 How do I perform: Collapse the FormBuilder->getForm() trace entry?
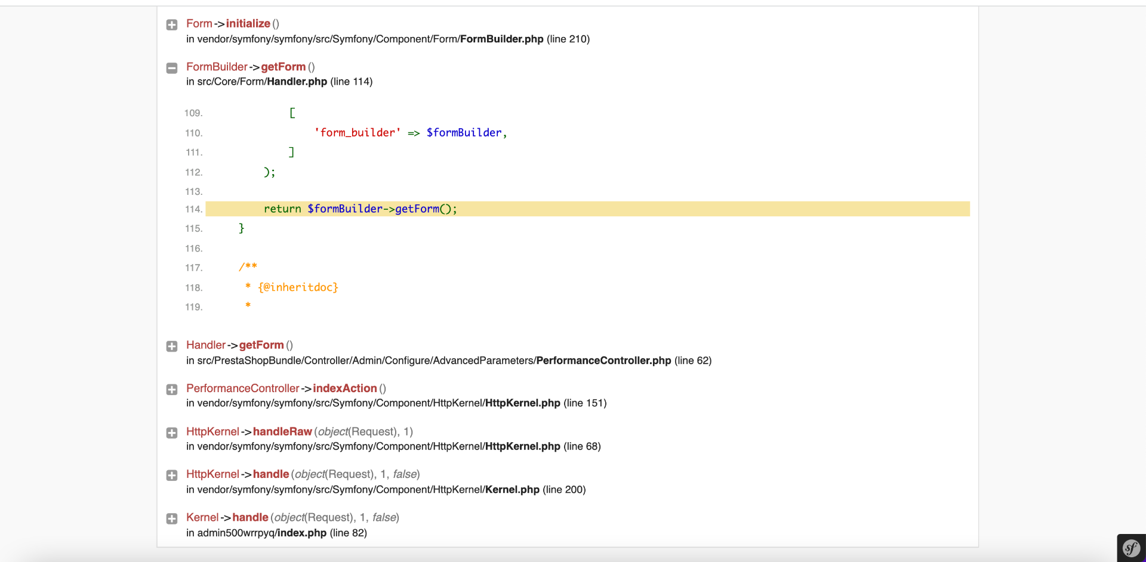[x=172, y=68]
